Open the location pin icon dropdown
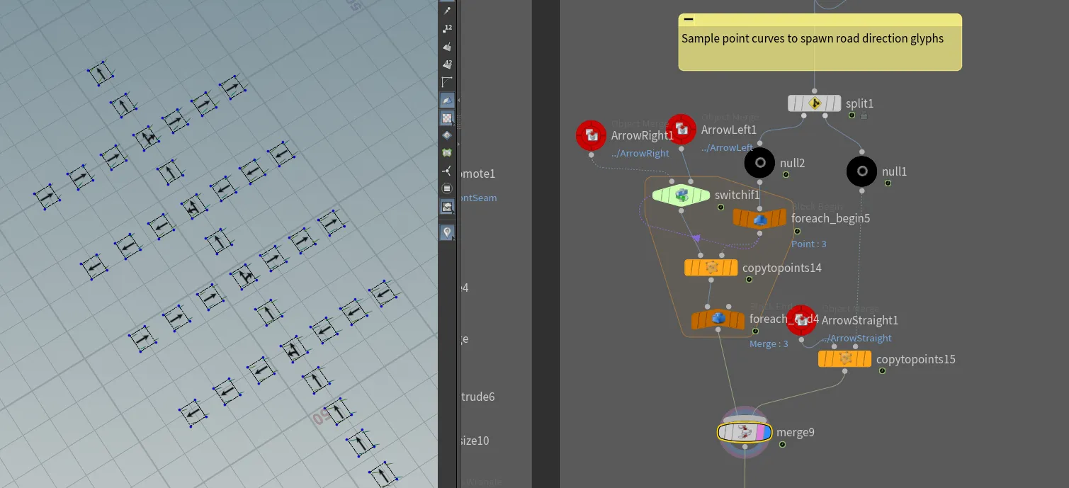This screenshot has width=1069, height=488. [447, 232]
